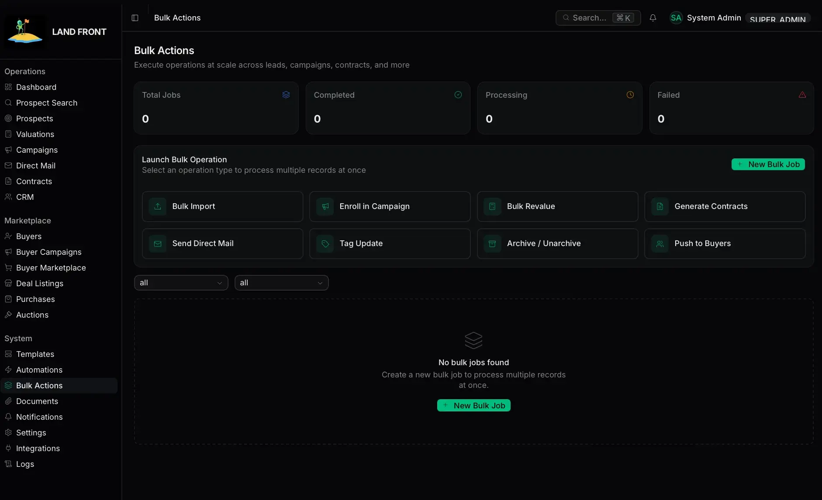Click the Contracts document icon in sidebar
Screen dimensions: 822x500
click(8, 181)
